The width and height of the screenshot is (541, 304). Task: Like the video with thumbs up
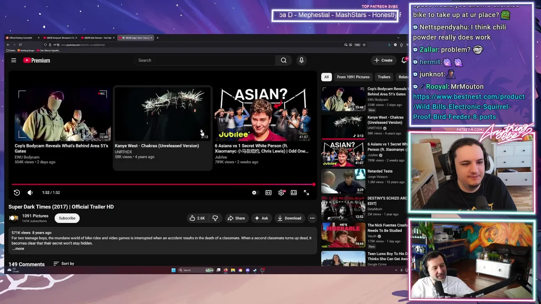pos(197,218)
